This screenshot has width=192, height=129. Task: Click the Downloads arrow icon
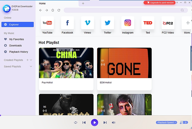point(5,45)
